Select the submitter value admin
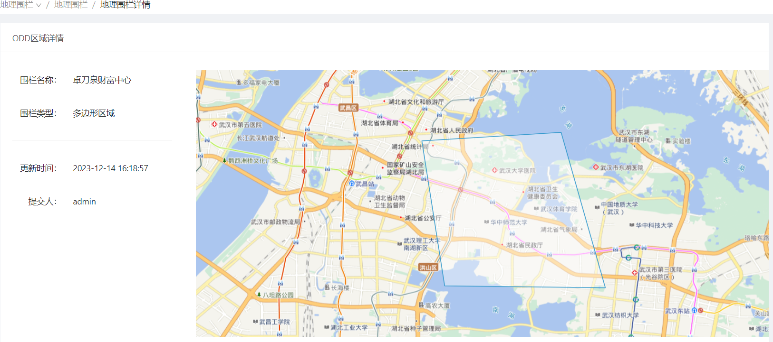The image size is (773, 342). pyautogui.click(x=84, y=202)
